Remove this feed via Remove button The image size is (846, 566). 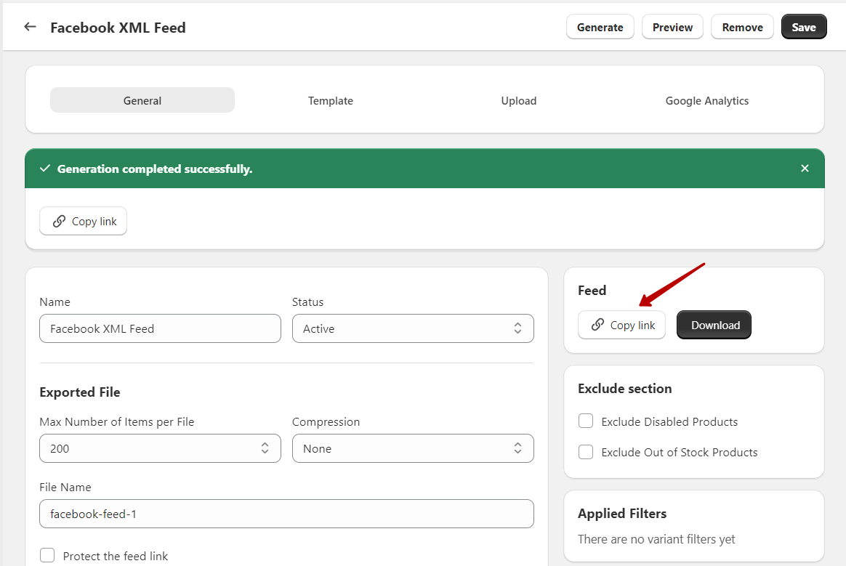742,27
